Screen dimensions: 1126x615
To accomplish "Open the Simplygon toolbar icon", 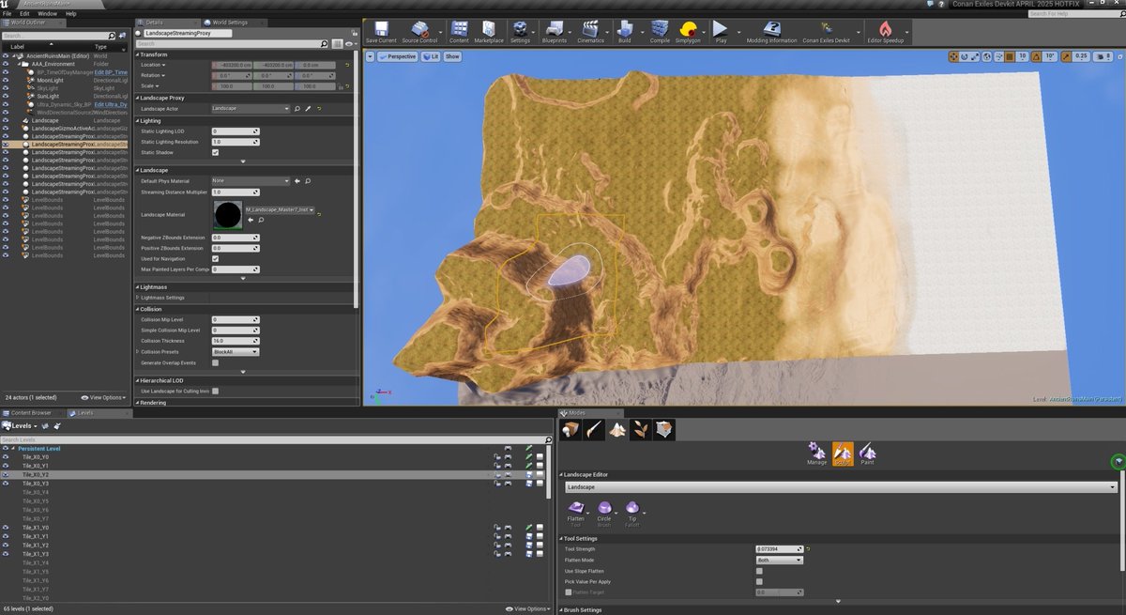I will tap(689, 31).
